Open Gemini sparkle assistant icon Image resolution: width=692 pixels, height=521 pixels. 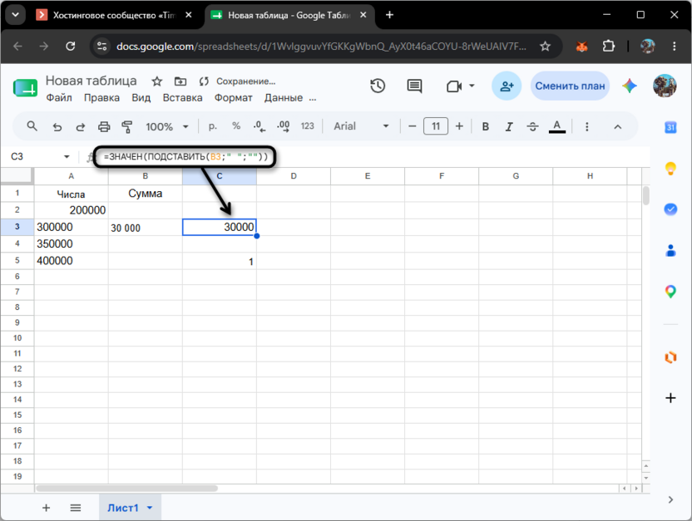(630, 86)
